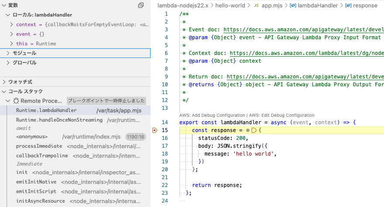Click the Runtime value of this variable
The width and height of the screenshot is (384, 207).
[x=46, y=44]
